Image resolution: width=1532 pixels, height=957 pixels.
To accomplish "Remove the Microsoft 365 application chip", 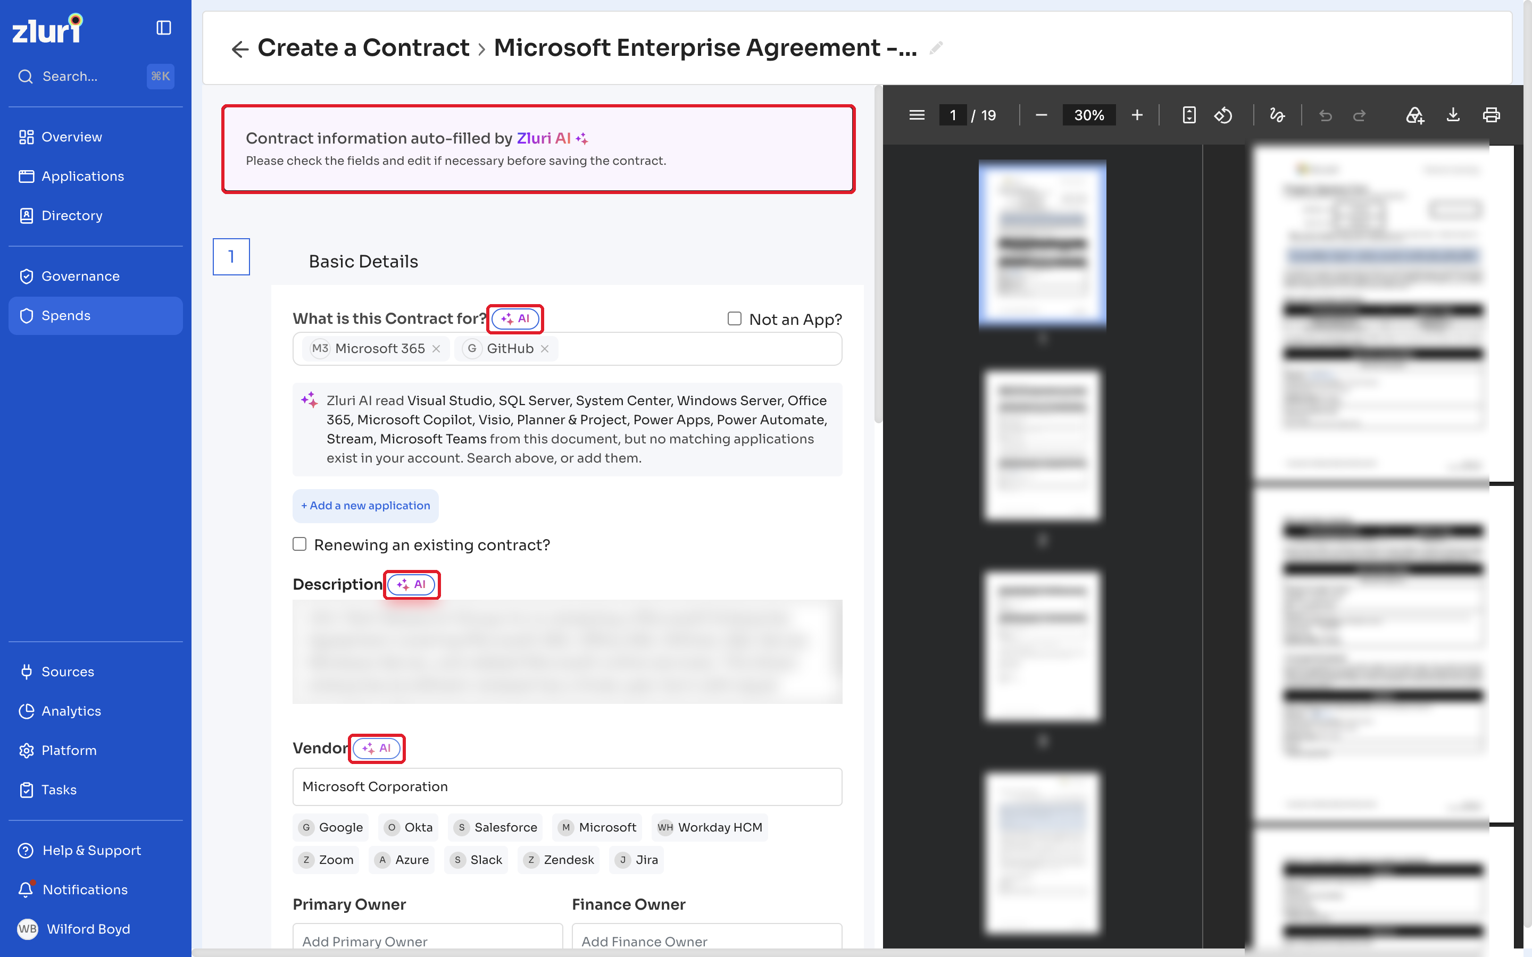I will coord(436,349).
